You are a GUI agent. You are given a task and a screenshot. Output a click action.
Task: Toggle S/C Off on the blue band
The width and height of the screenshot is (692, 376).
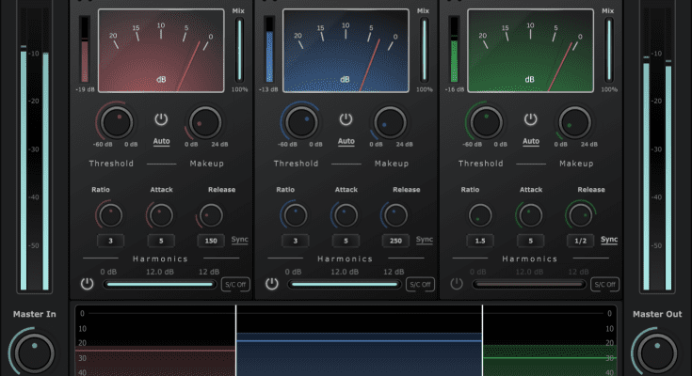(x=420, y=284)
